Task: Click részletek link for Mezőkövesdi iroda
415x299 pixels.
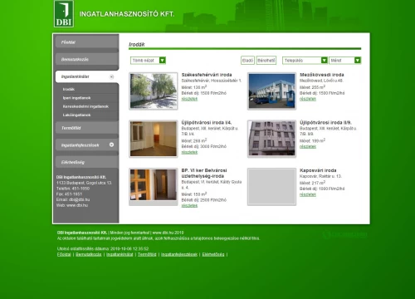Action: 308,99
